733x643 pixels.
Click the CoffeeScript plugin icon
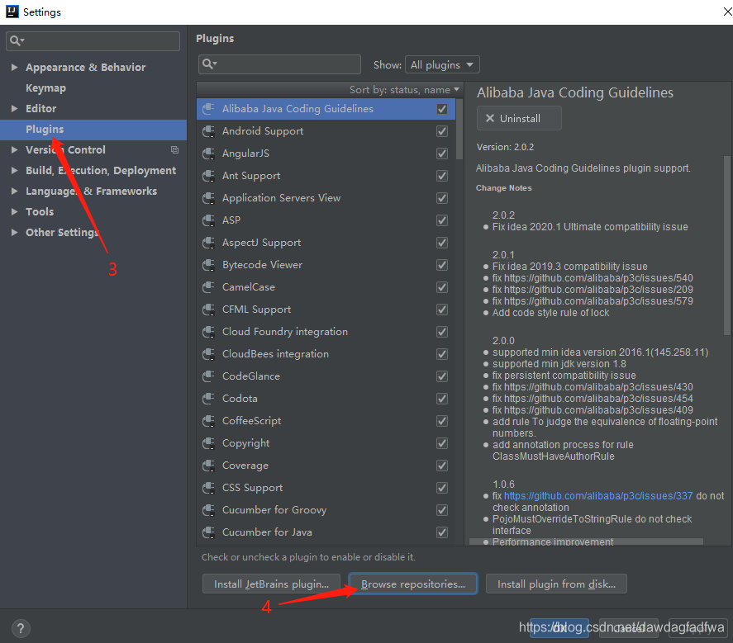pyautogui.click(x=208, y=421)
